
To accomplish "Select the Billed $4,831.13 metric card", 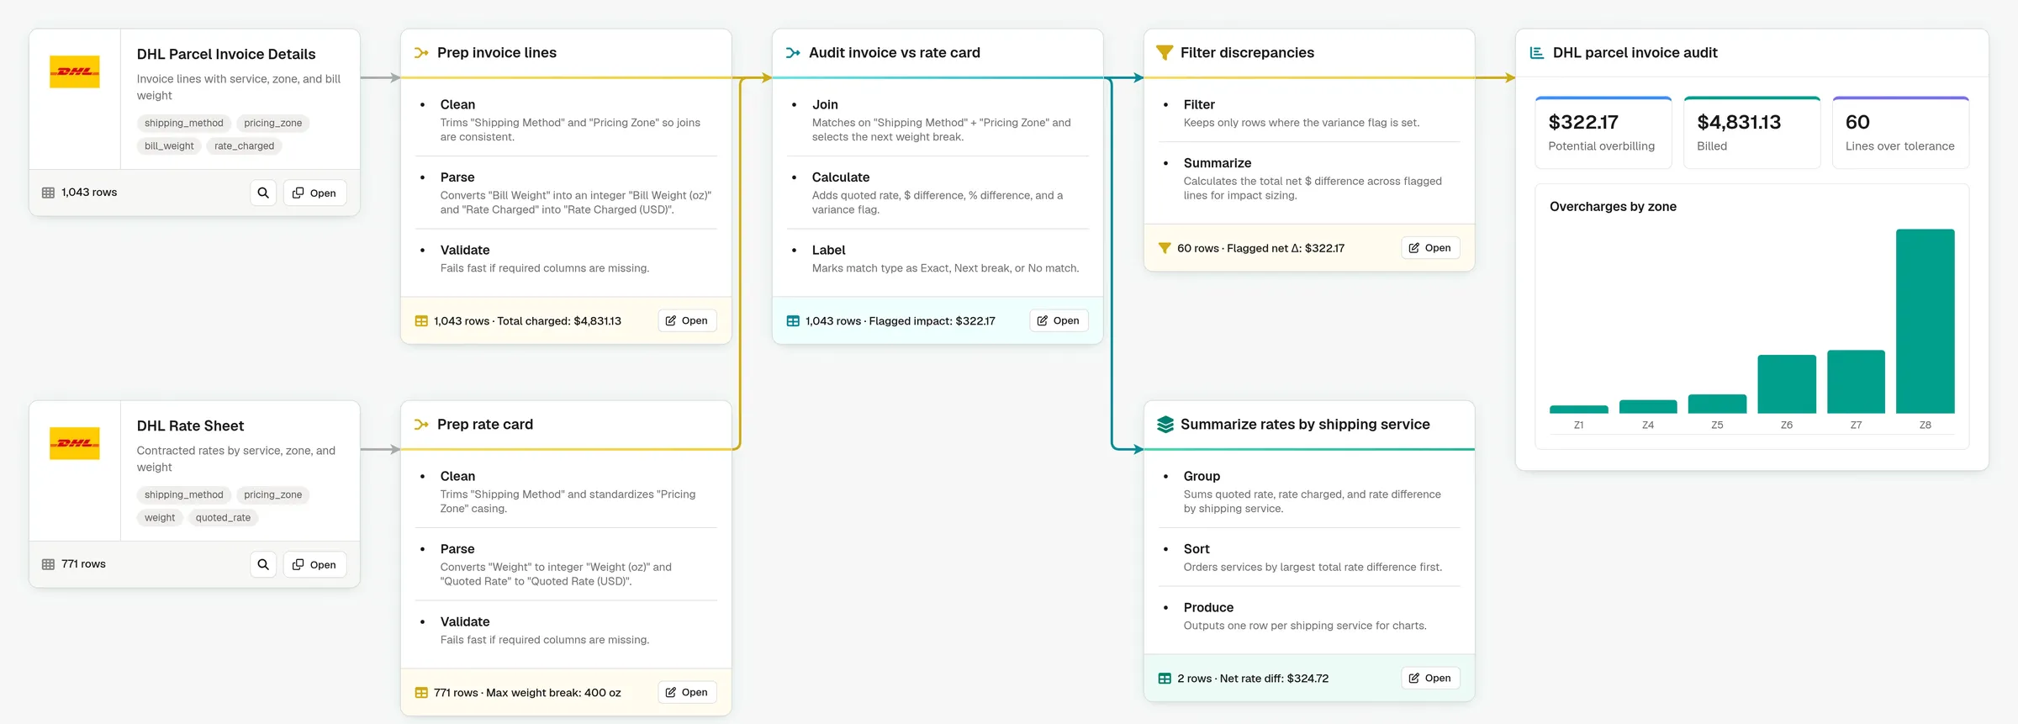I will pyautogui.click(x=1752, y=133).
